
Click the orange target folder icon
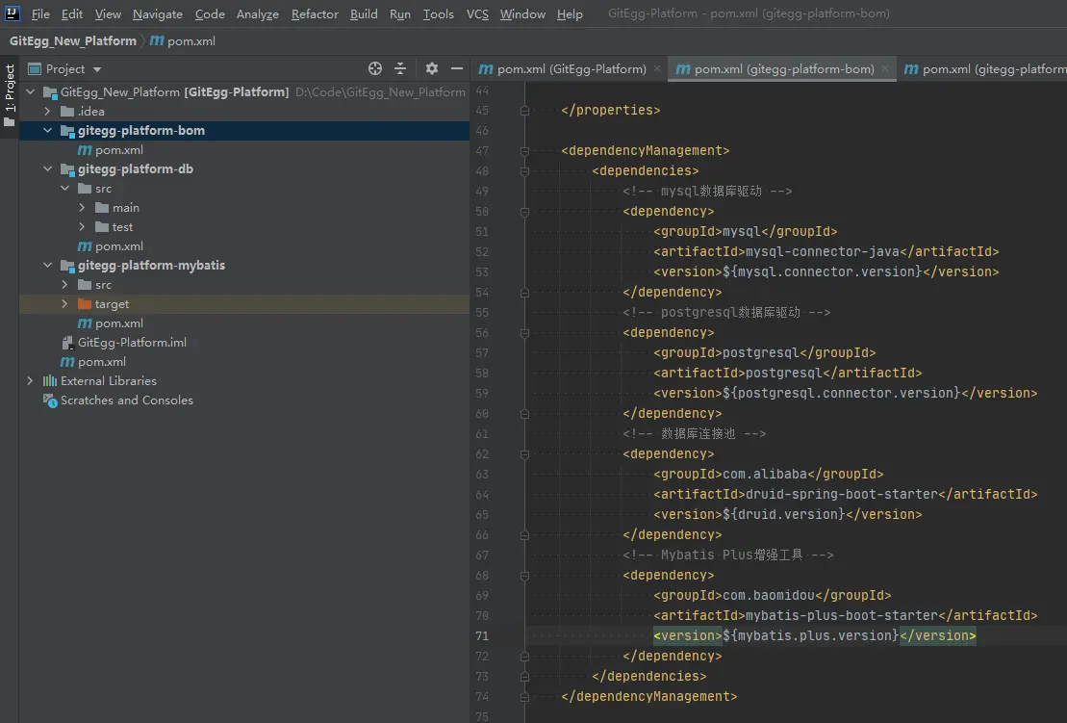click(x=85, y=304)
